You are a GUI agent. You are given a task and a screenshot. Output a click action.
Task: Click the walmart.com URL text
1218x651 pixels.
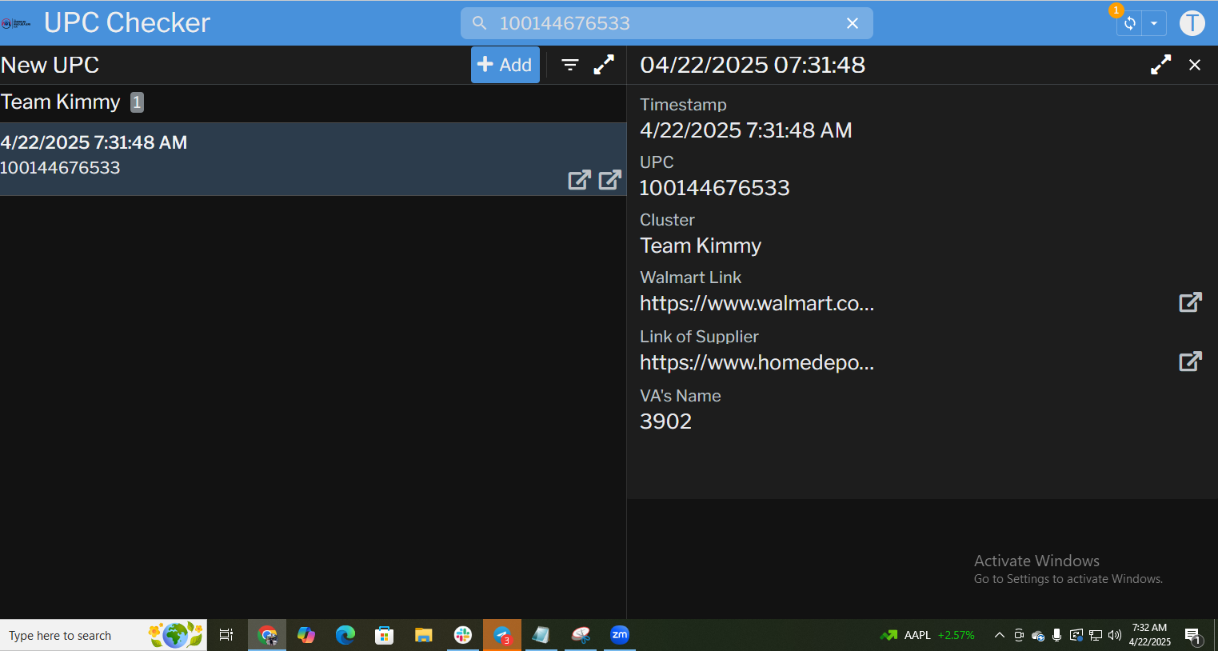[x=757, y=304]
